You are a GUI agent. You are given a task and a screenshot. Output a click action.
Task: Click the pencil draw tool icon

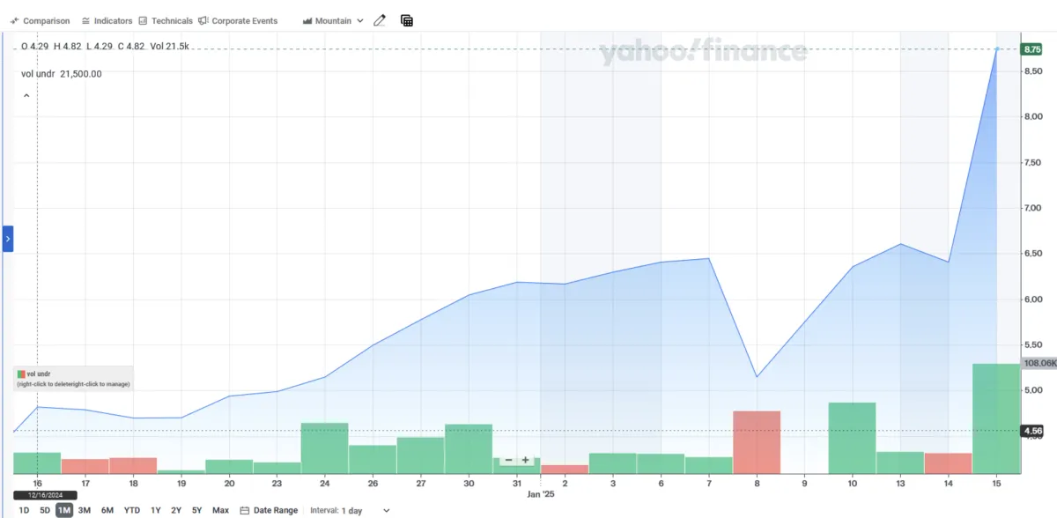click(380, 20)
